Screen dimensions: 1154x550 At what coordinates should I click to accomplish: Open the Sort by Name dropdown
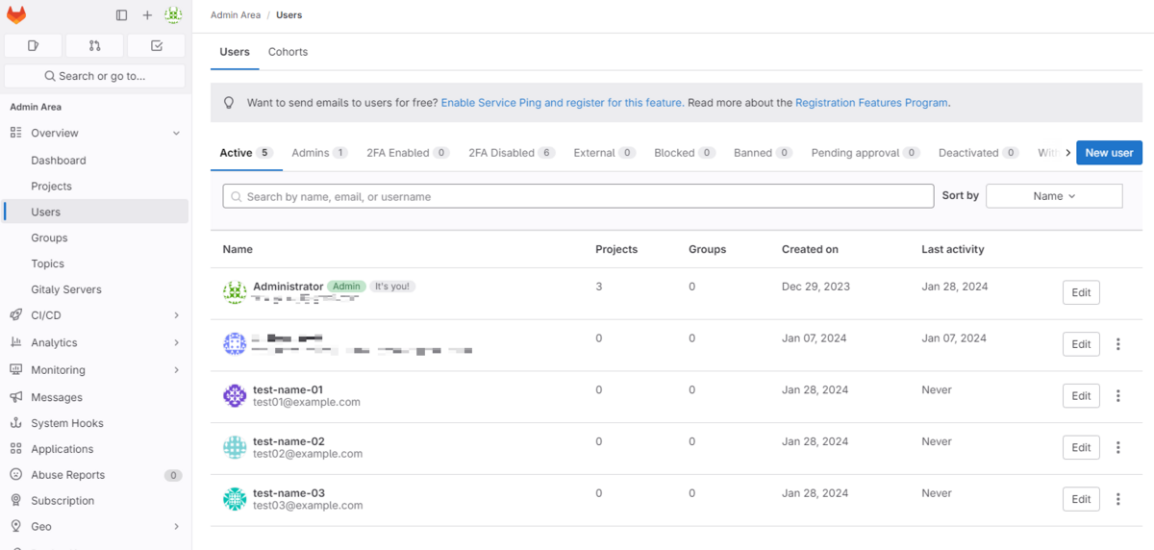tap(1054, 196)
